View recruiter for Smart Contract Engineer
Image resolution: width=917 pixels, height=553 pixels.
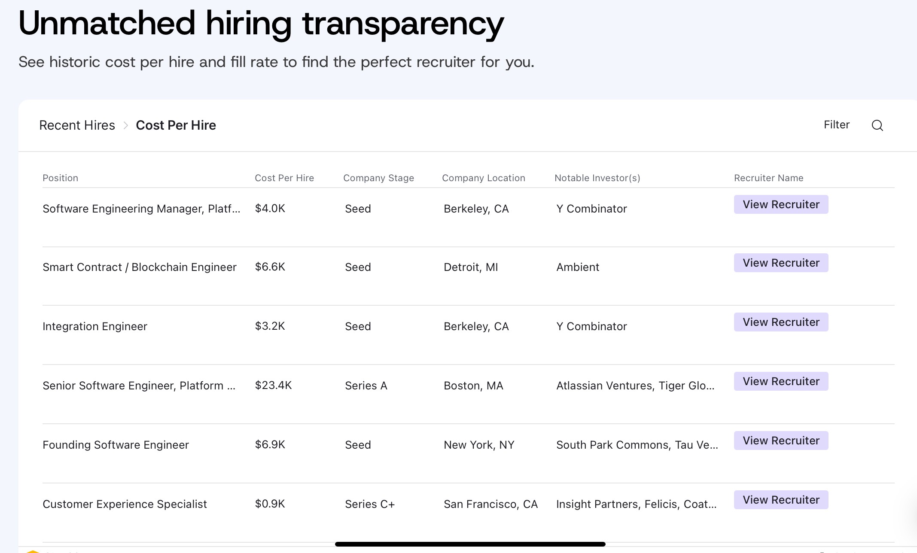click(x=780, y=263)
